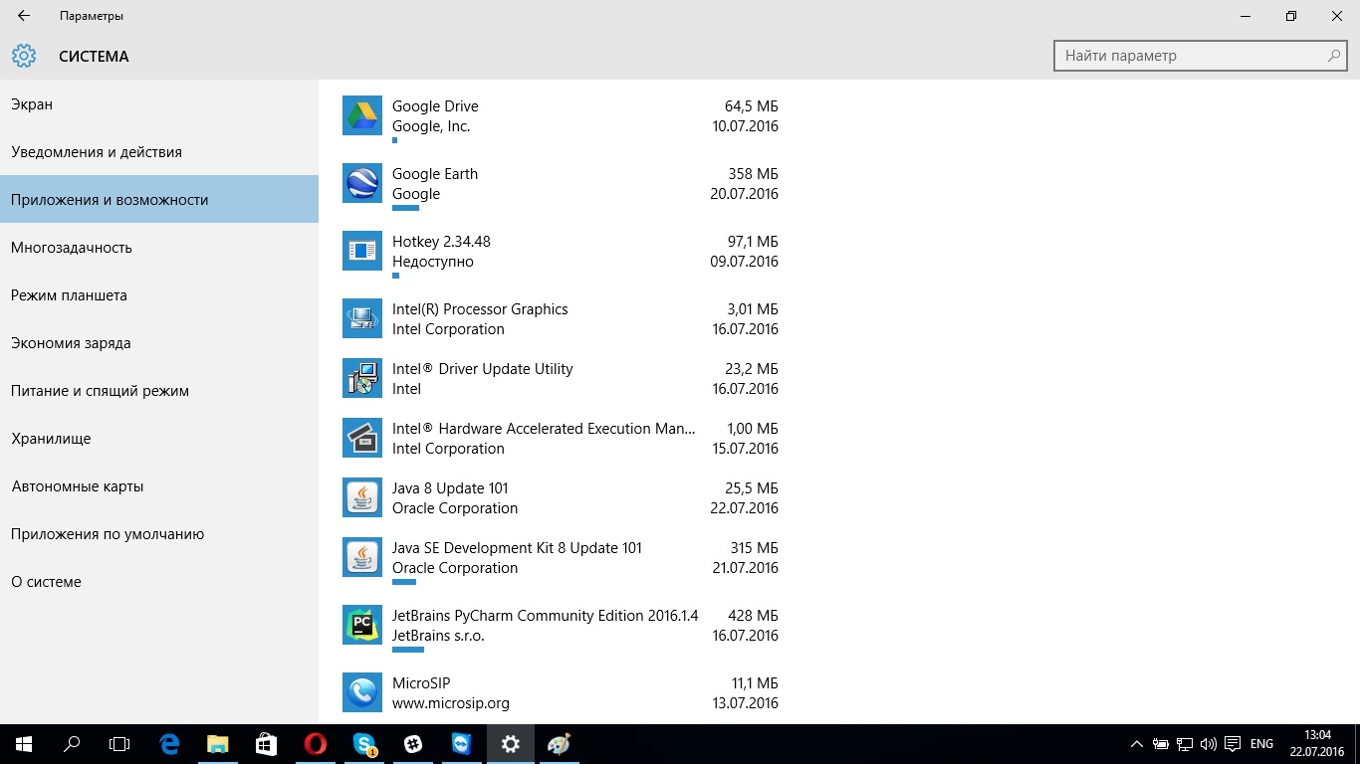Image resolution: width=1360 pixels, height=764 pixels.
Task: Open Уведомления и действия settings
Action: 159,152
